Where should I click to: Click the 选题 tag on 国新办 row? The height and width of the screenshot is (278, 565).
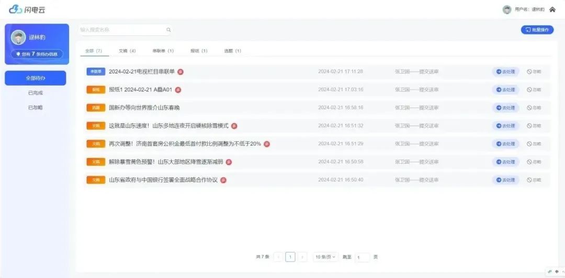tap(96, 108)
